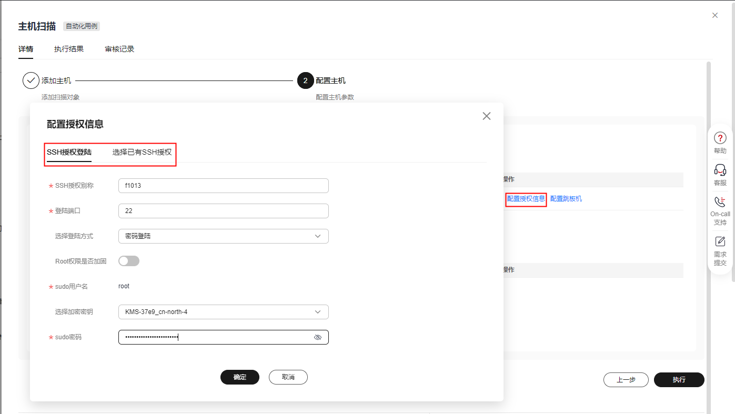Open the 执行结果 tab
This screenshot has width=735, height=414.
pyautogui.click(x=69, y=49)
